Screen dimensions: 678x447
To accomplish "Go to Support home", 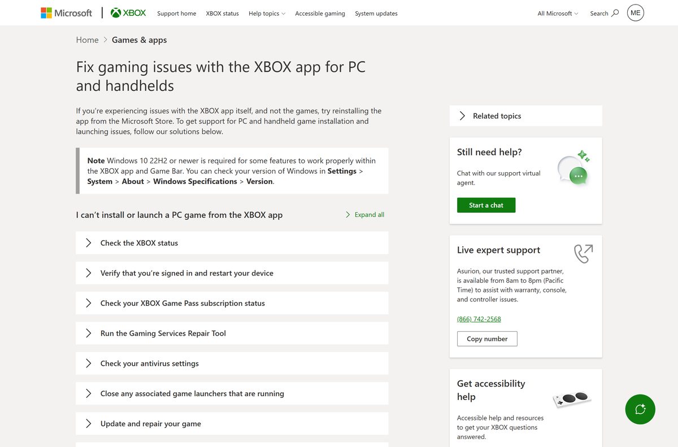I will tap(176, 14).
